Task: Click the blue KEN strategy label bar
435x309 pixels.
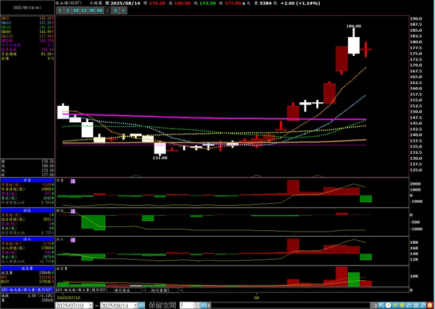Action: (27, 290)
